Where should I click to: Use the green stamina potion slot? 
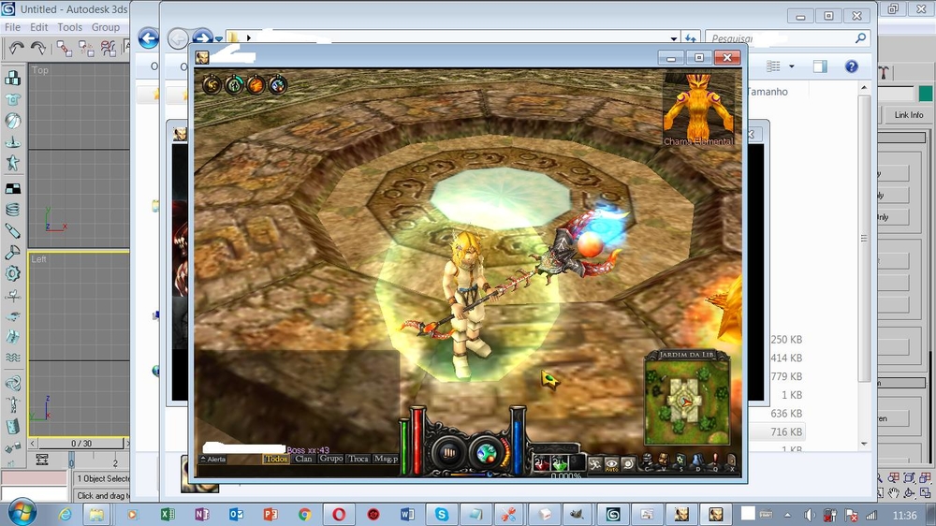[560, 462]
